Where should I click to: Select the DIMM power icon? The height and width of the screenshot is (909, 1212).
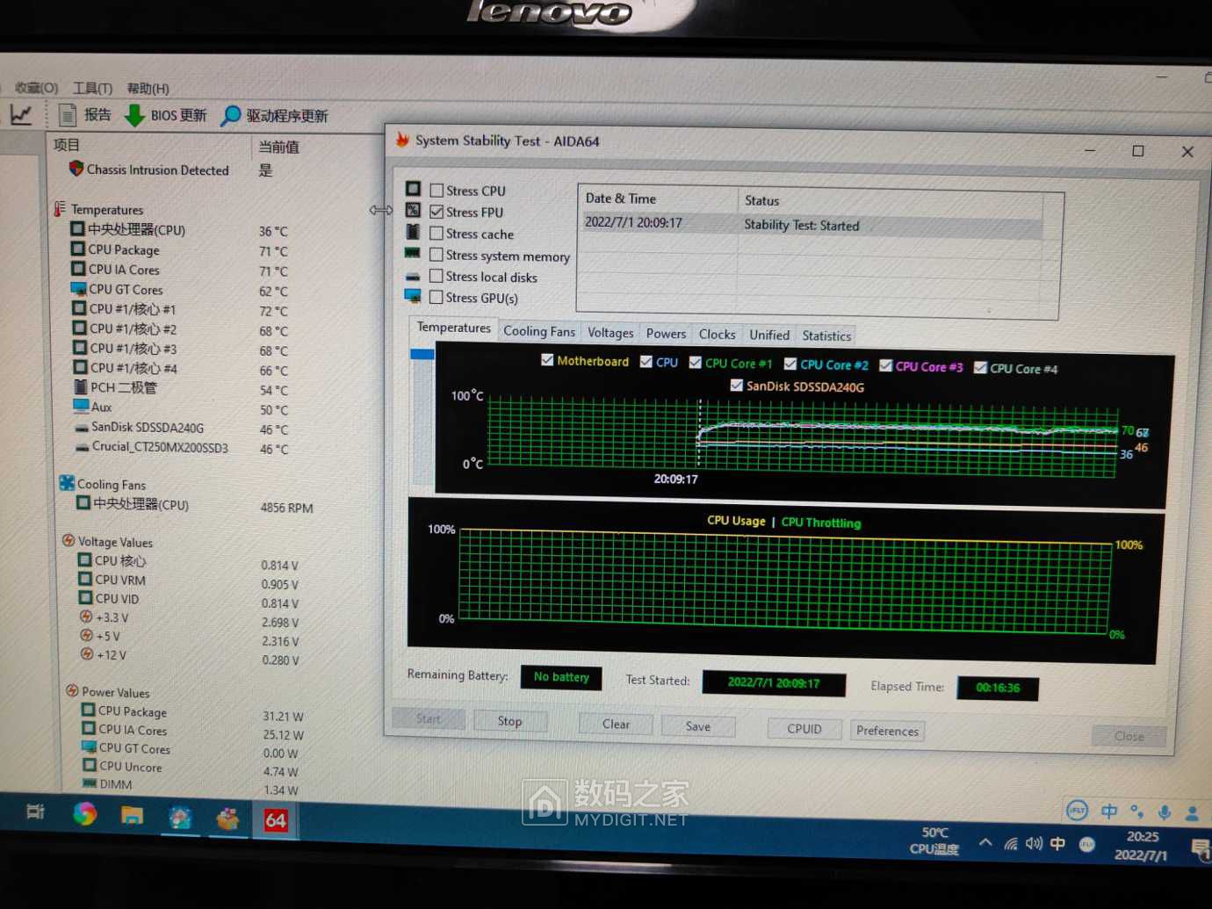90,783
